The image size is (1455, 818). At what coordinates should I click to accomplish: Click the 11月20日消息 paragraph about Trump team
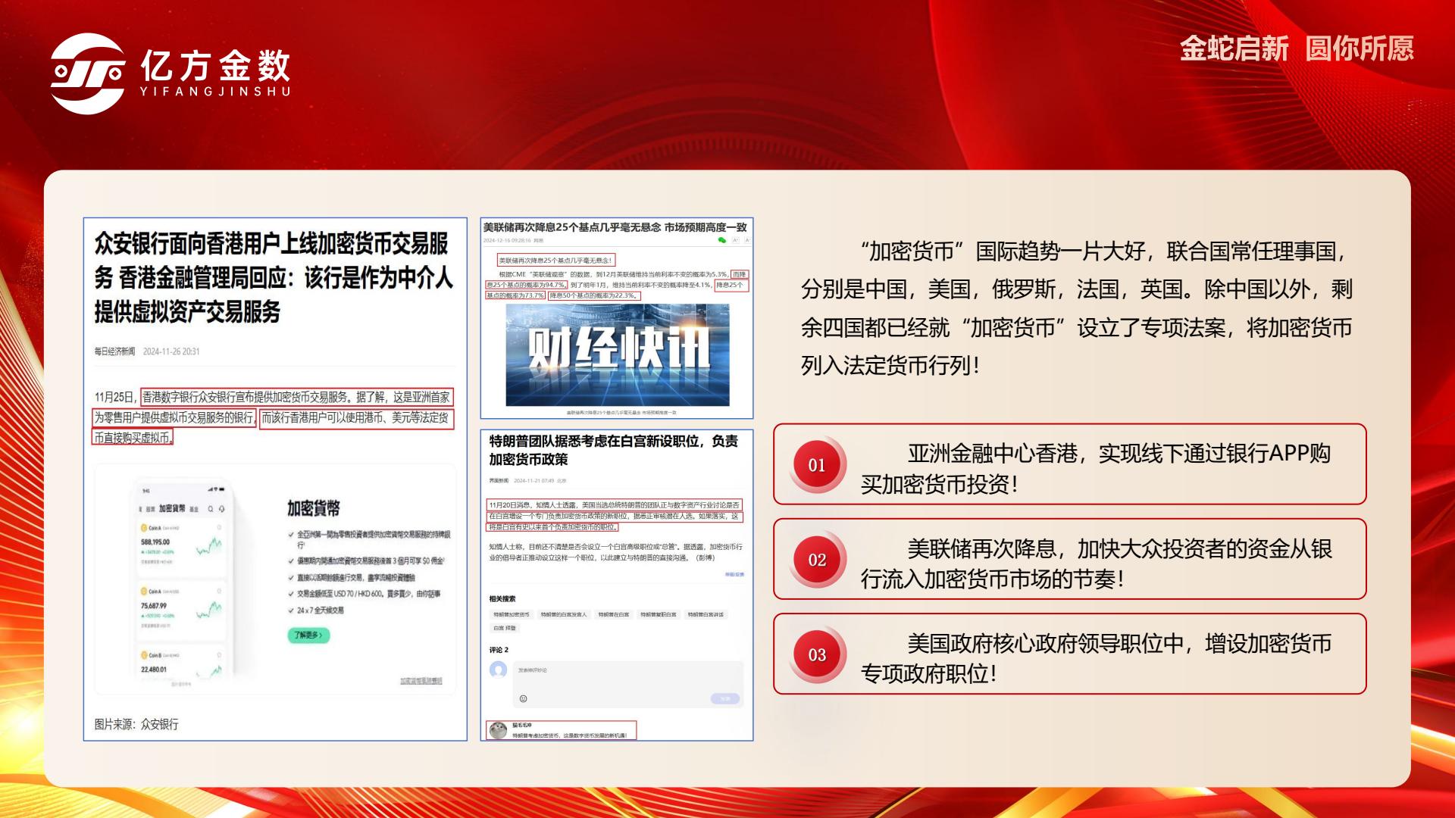point(615,516)
